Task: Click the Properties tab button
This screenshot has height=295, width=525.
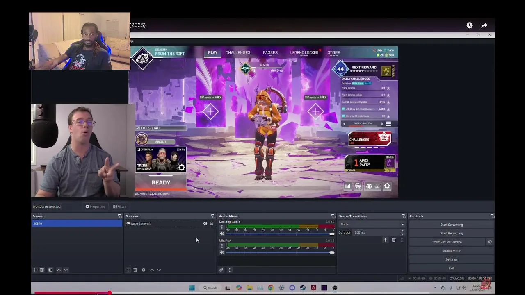Action: (95, 206)
